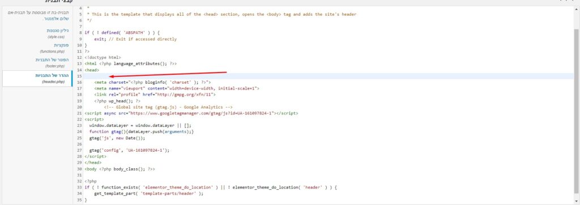Viewport: 580px width, 205px height.
Task: Open the footer.php theme file
Action: coord(53,59)
